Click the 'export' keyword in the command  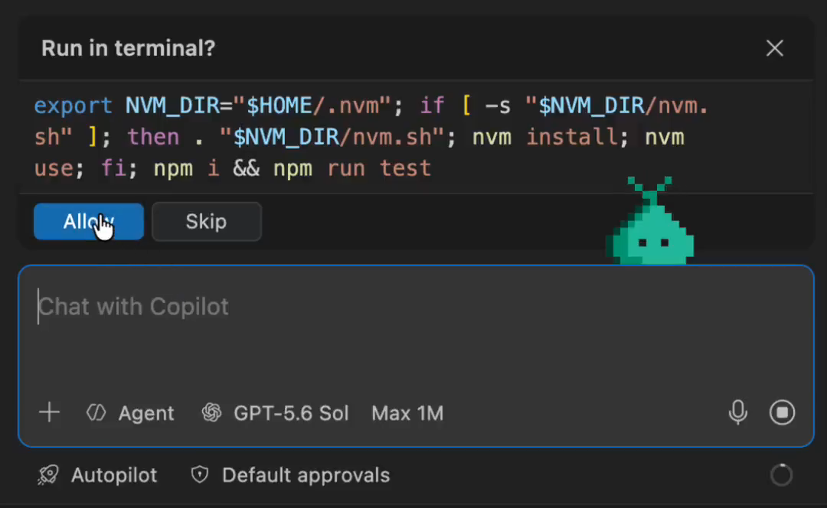[74, 106]
